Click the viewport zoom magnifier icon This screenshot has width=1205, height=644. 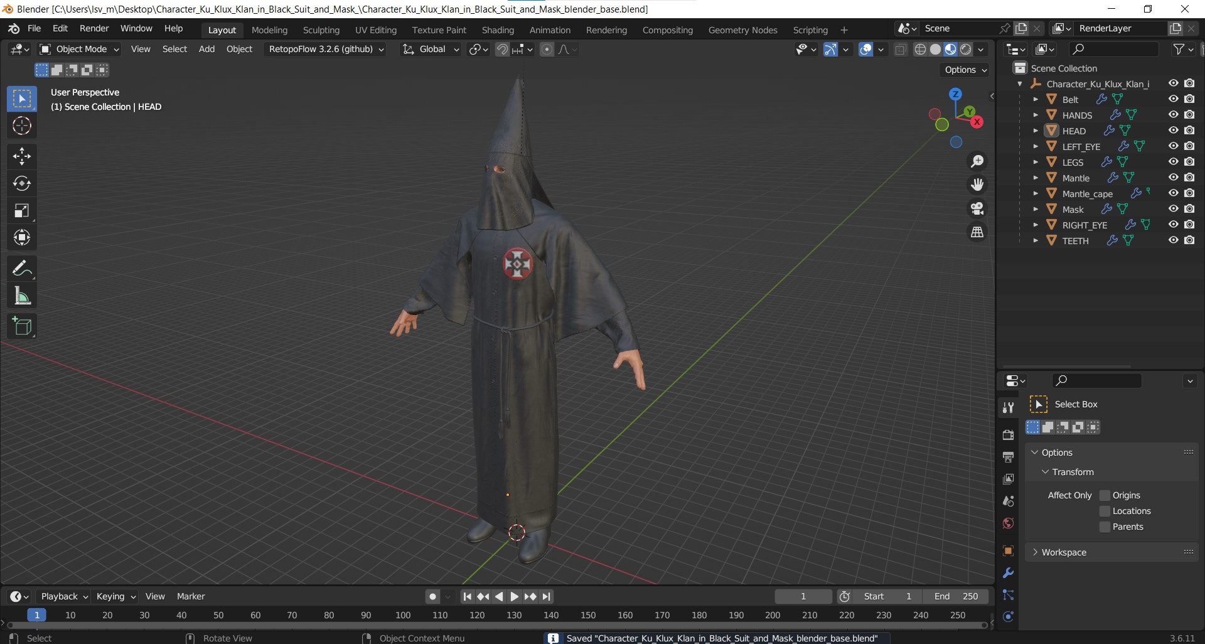pyautogui.click(x=977, y=161)
